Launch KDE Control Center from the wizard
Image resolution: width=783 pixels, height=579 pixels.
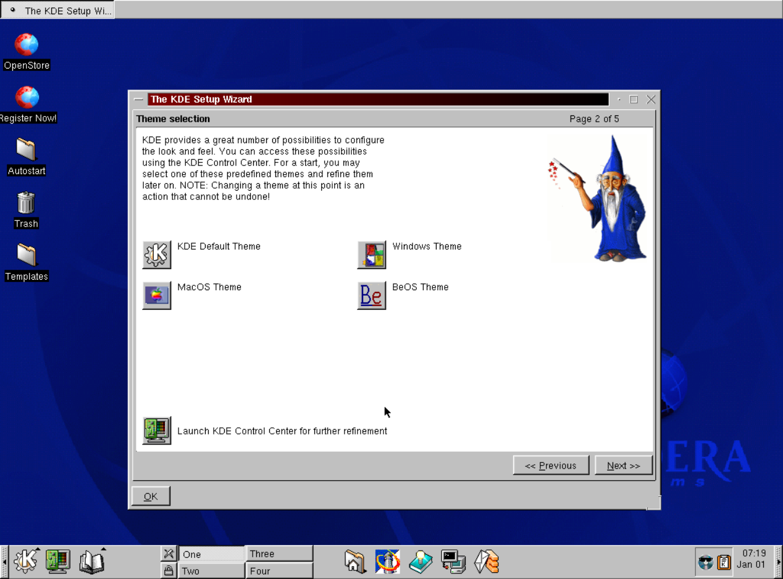pyautogui.click(x=157, y=430)
